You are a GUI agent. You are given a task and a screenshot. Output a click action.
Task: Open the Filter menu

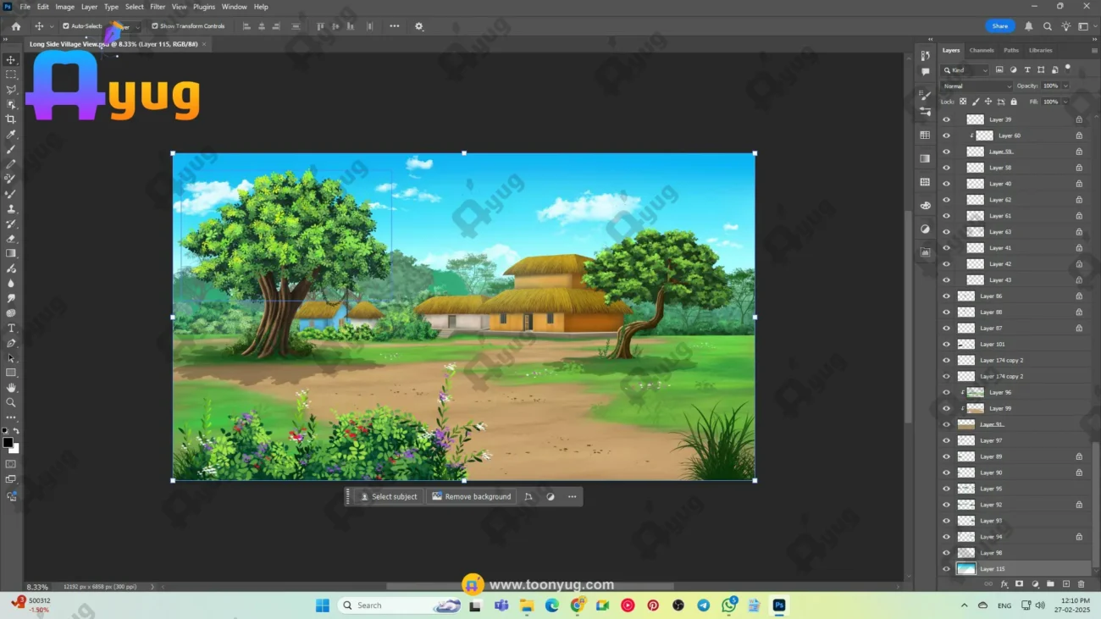158,7
